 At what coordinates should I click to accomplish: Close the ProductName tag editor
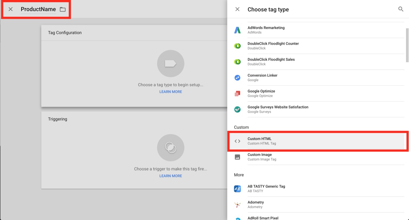click(11, 9)
